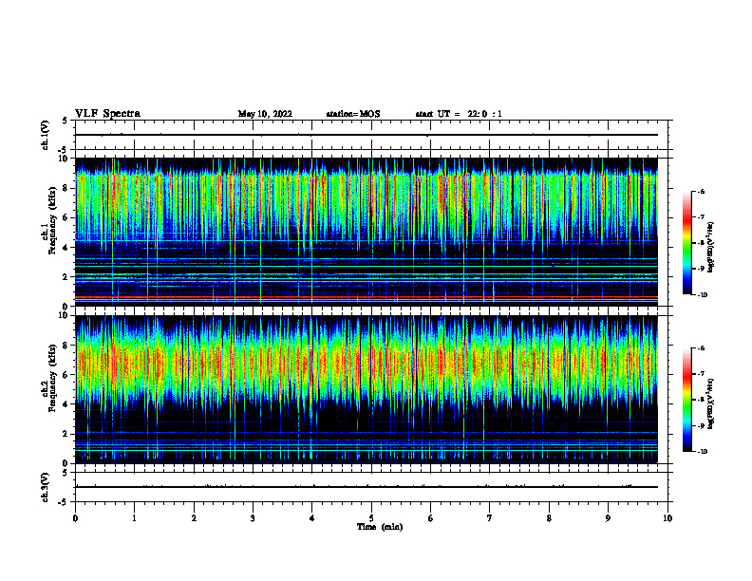Click the ch.1 voltage trace line
This screenshot has height=581, width=752.
pos(367,135)
